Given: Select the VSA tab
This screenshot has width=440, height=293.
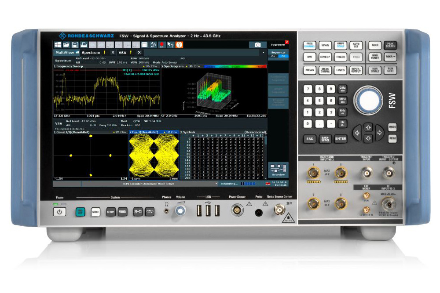Looking at the screenshot, I should (x=122, y=52).
